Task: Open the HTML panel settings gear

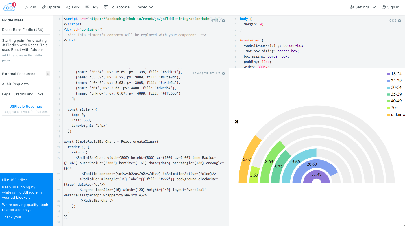Action: click(x=223, y=20)
